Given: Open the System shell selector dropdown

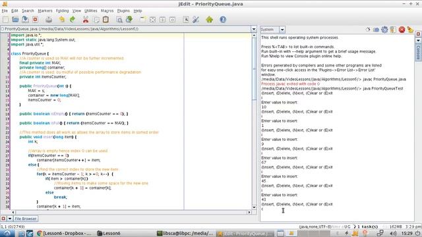Looking at the screenshot, I should coord(282,30).
